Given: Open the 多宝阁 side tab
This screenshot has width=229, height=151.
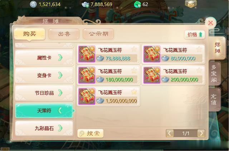Looking at the screenshot, I should coord(214,74).
